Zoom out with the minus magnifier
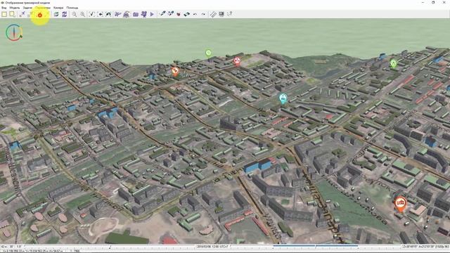The height and width of the screenshot is (253, 450). (x=75, y=14)
